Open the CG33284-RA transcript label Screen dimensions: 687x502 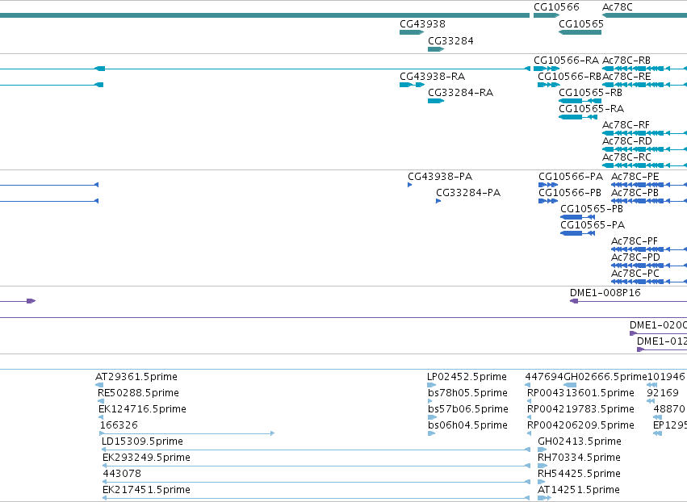[460, 93]
